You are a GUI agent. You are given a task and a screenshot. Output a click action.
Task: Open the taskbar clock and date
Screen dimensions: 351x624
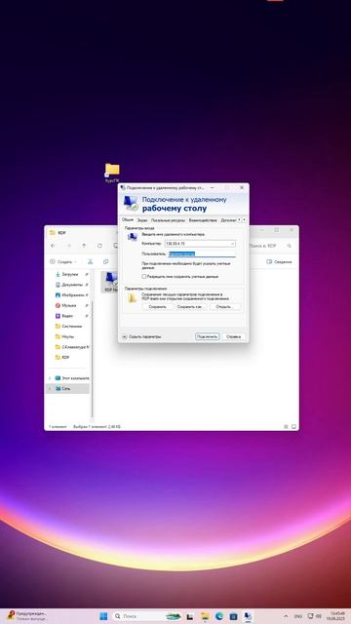336,616
